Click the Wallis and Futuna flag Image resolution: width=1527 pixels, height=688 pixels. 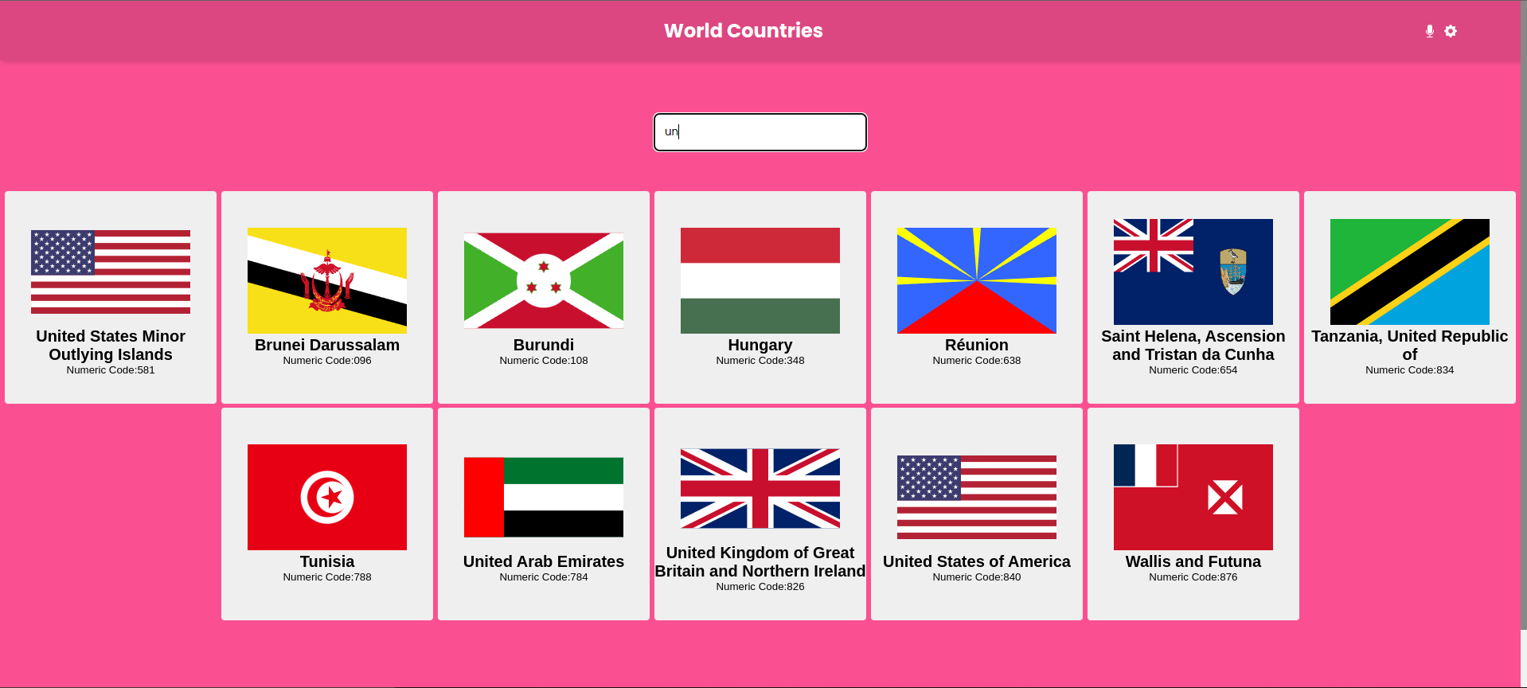[x=1193, y=497]
